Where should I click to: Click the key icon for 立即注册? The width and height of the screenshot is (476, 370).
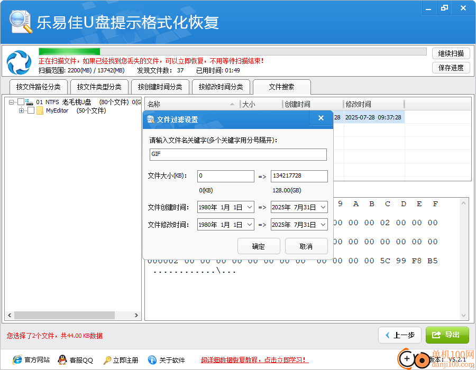107,360
